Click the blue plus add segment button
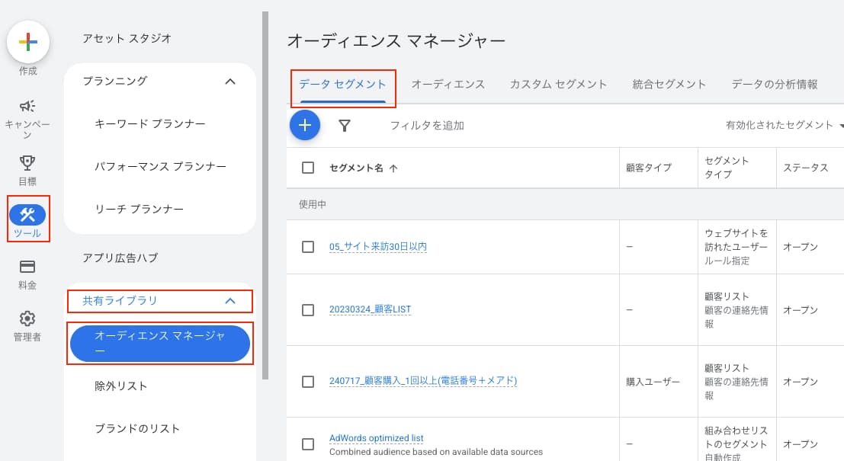 click(x=305, y=125)
